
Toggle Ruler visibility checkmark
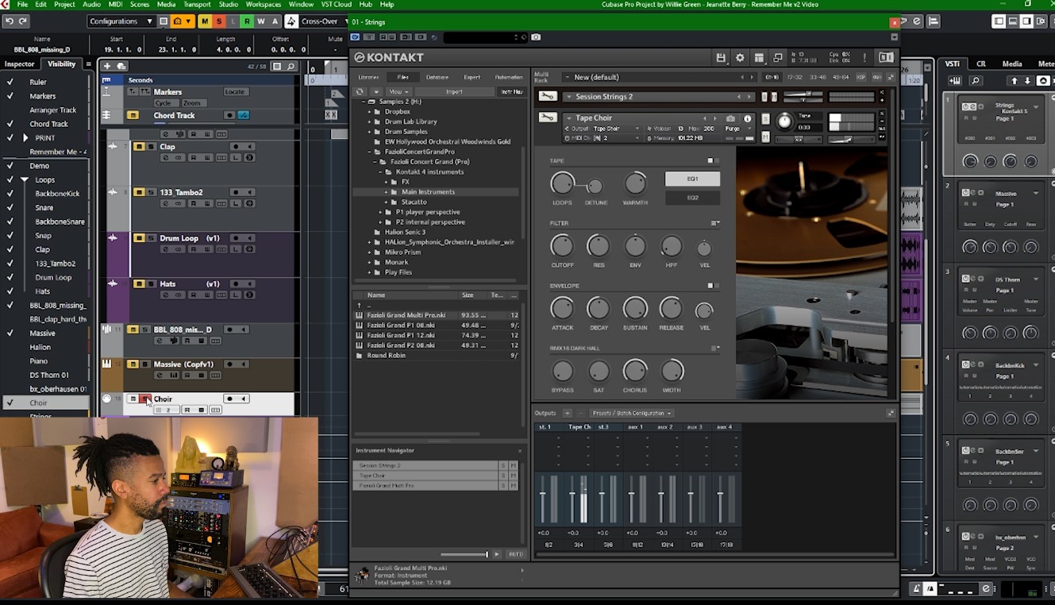[10, 82]
